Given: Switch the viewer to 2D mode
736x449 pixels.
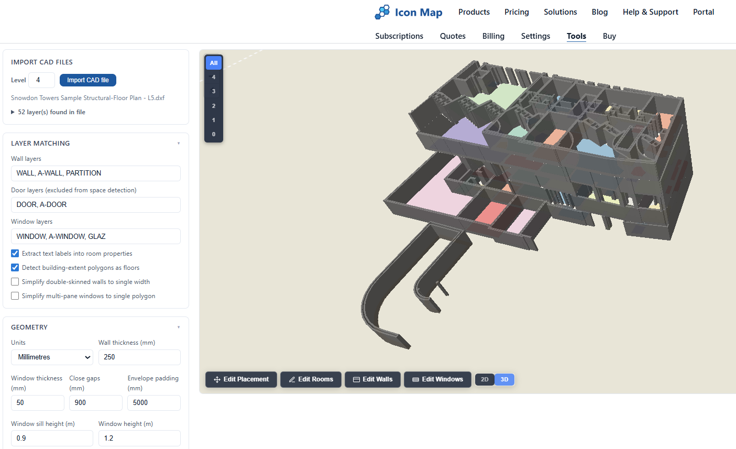Looking at the screenshot, I should tap(484, 379).
